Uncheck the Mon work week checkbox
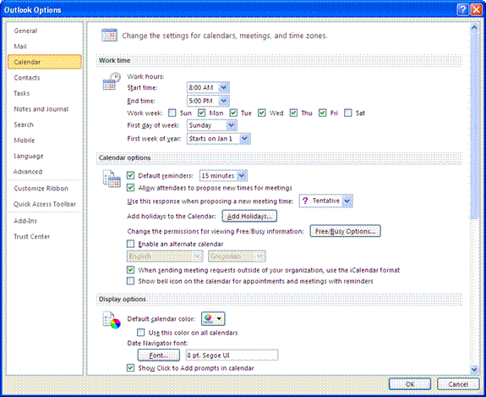The width and height of the screenshot is (486, 397). pyautogui.click(x=201, y=113)
